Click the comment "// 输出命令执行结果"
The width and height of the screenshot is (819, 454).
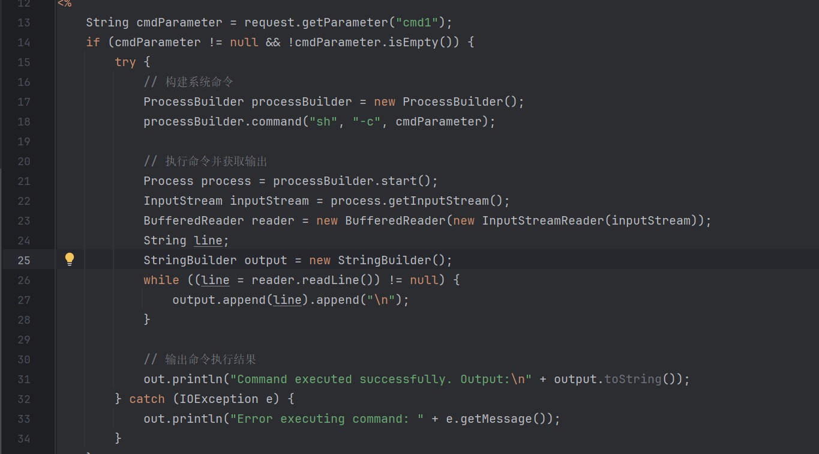pos(200,360)
